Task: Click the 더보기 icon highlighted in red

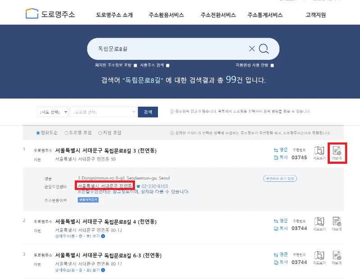Action: 336,153
